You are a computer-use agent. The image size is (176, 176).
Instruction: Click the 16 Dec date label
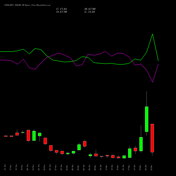tap(123, 167)
